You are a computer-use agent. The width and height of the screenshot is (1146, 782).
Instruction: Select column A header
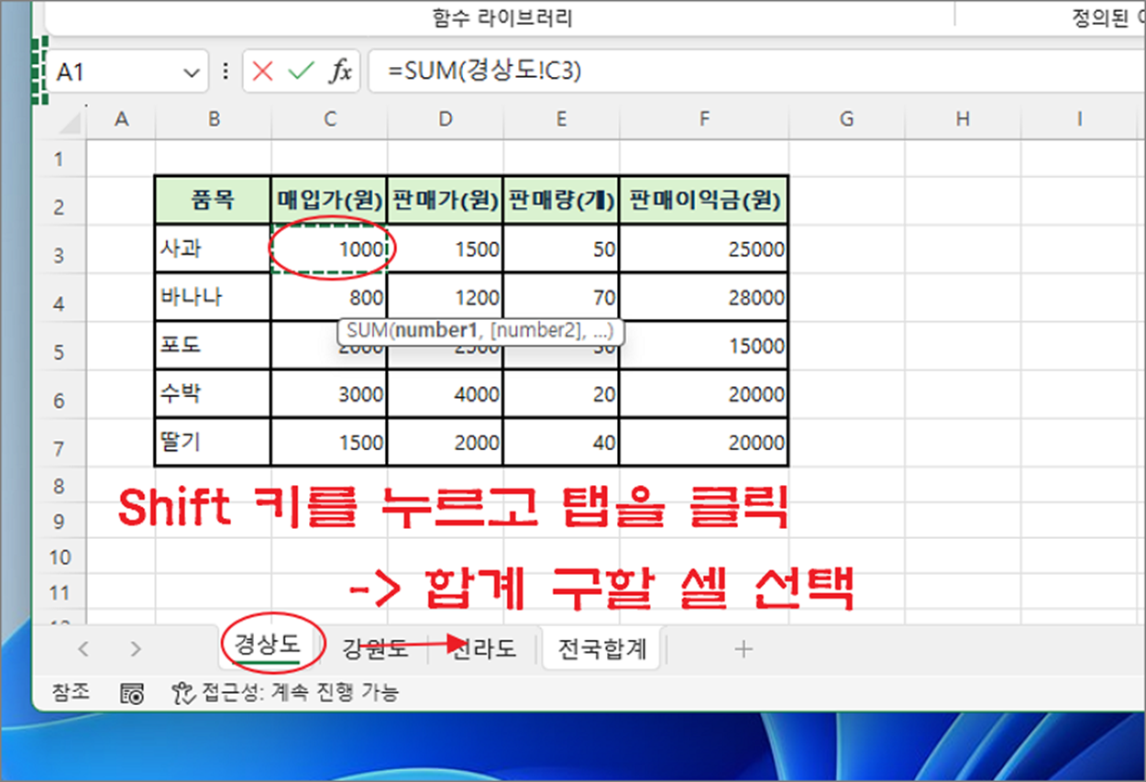pyautogui.click(x=121, y=119)
